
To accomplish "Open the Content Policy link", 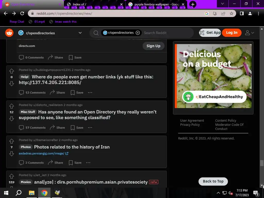I will click(226, 121).
